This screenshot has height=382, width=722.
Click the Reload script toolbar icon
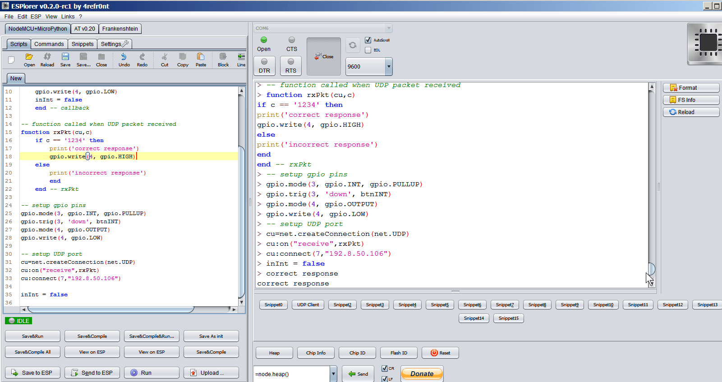47,60
